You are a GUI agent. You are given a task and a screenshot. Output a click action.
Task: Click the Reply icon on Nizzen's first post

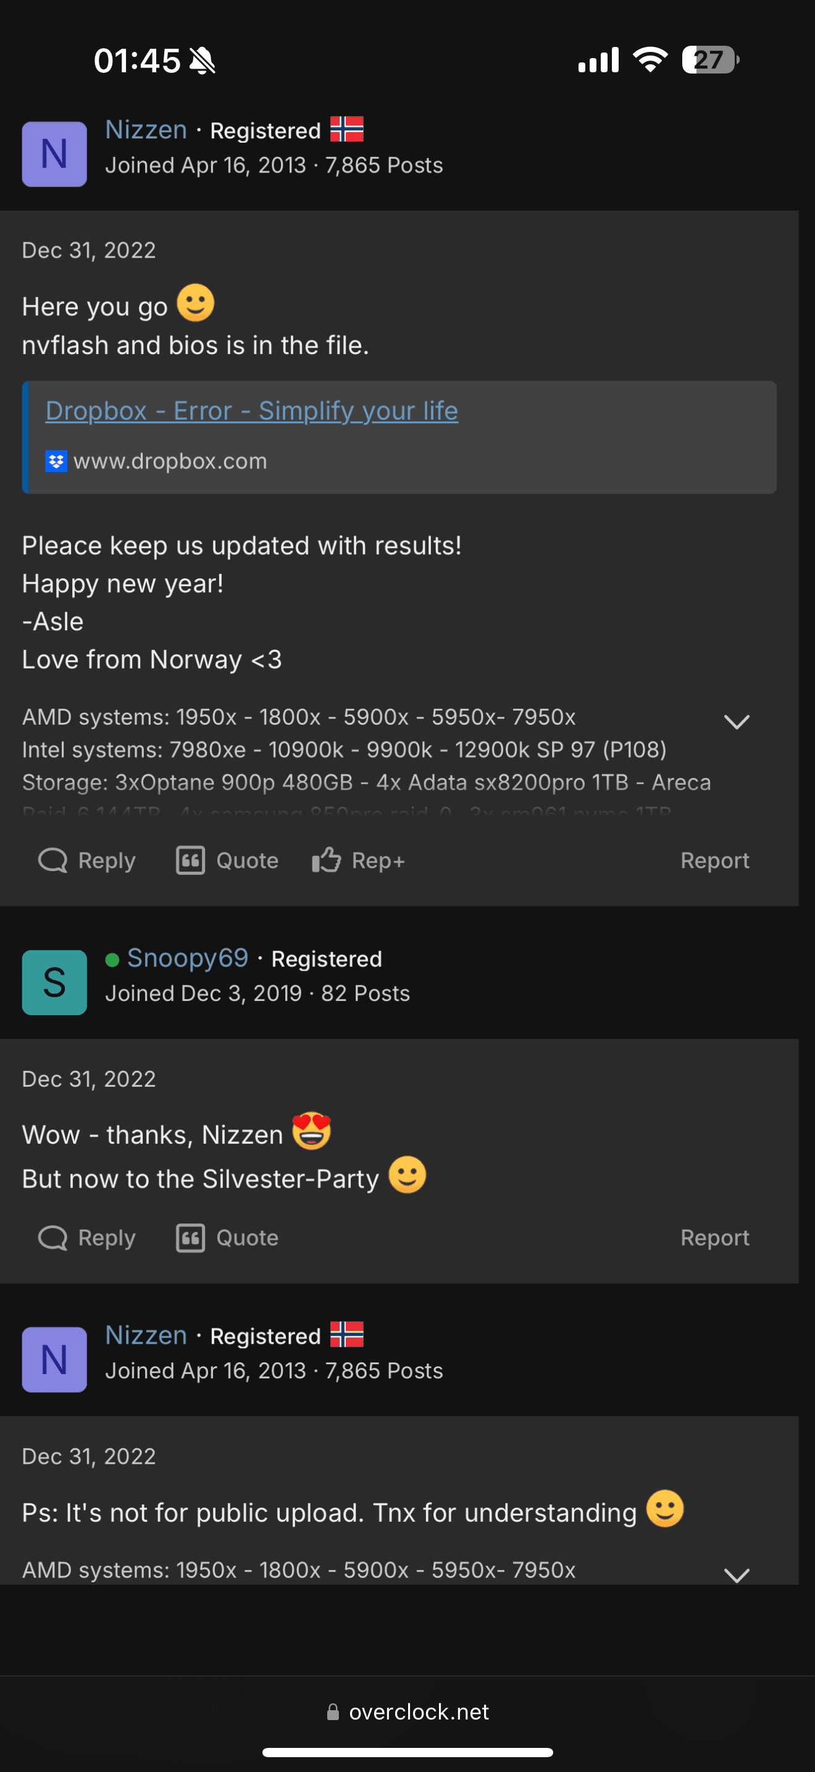pyautogui.click(x=53, y=861)
